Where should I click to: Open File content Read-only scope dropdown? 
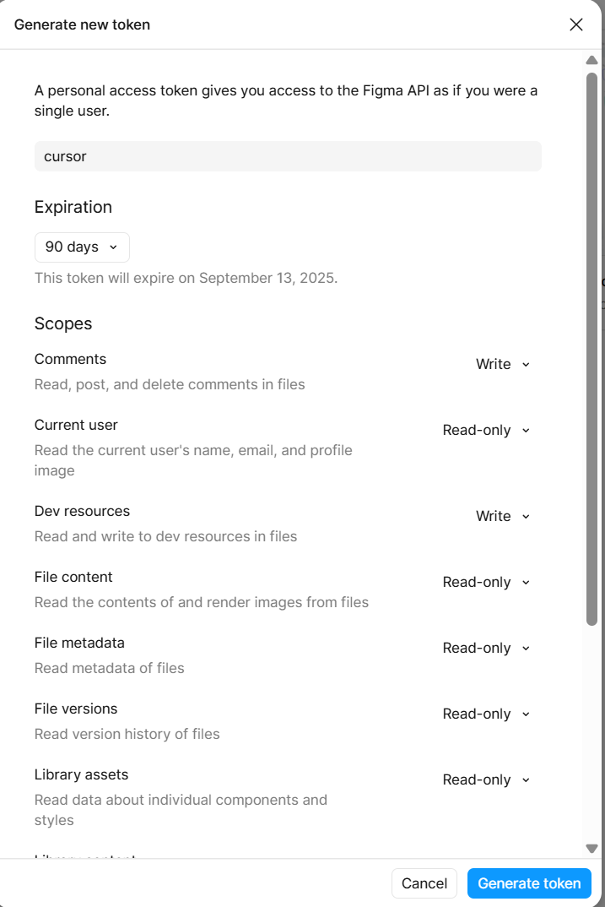[x=486, y=582]
